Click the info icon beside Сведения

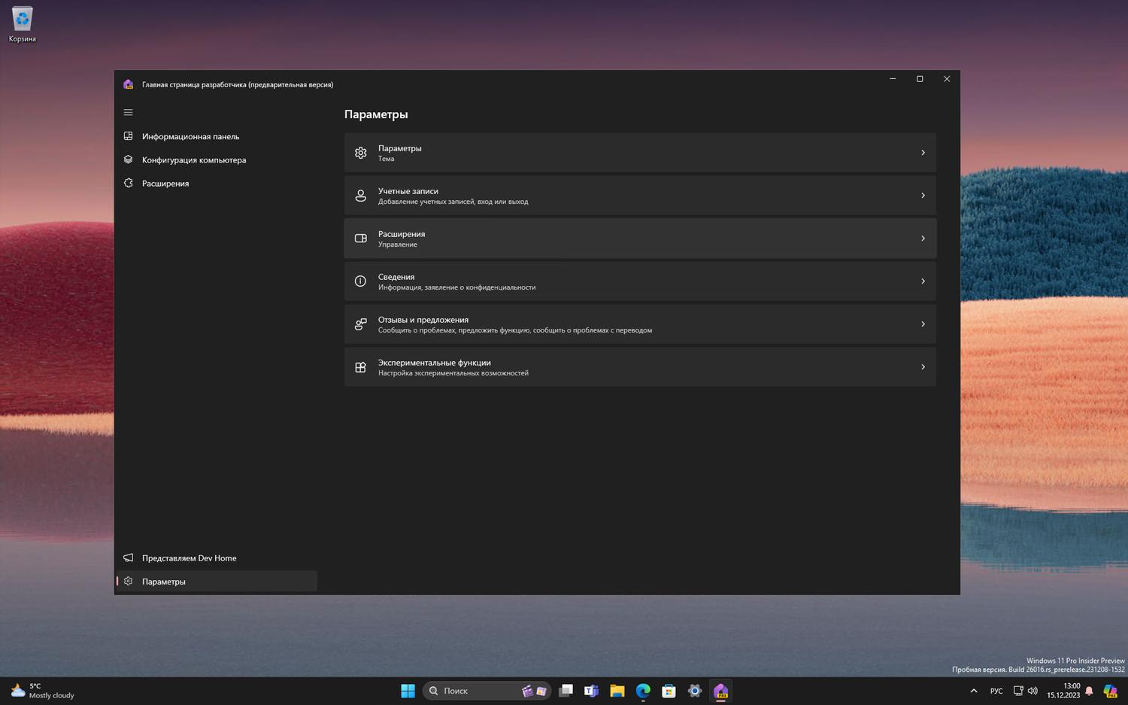click(x=361, y=281)
